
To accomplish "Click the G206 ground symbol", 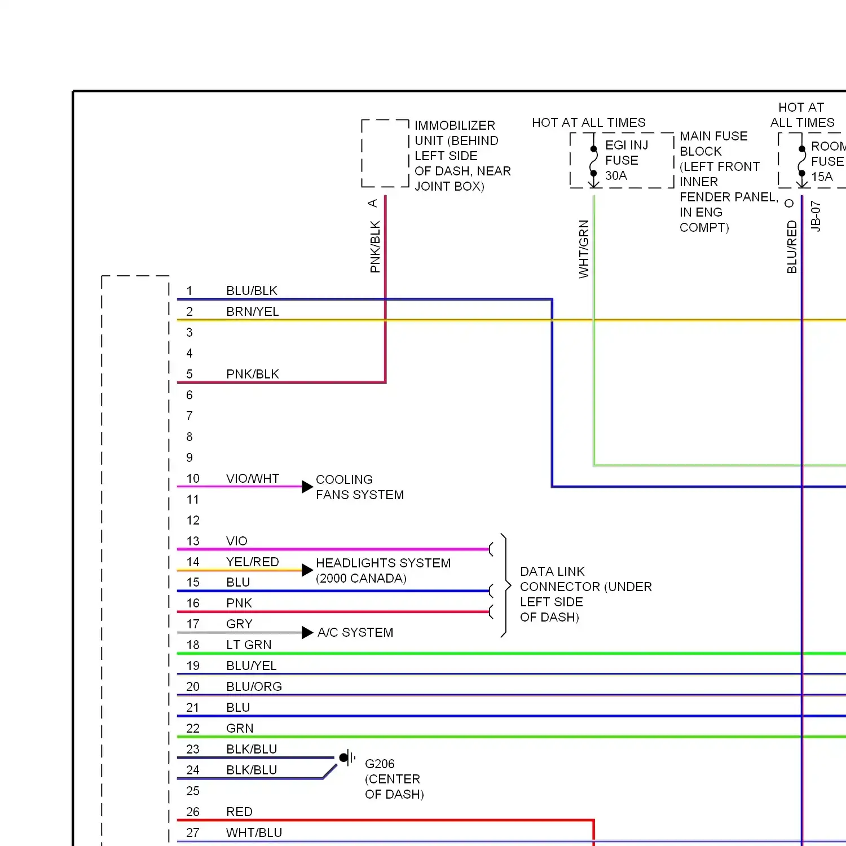I will [347, 757].
